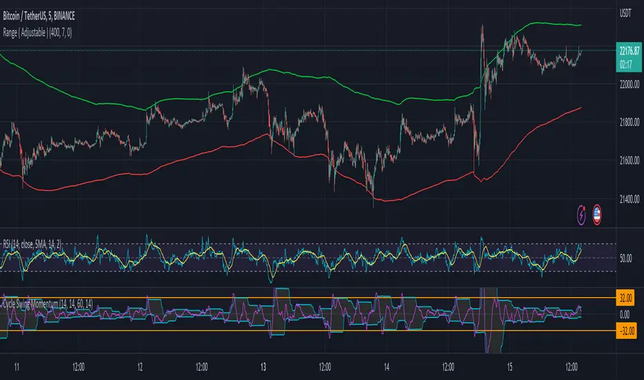644x380 pixels.
Task: Click the USDT currency label on price axis
Action: click(x=625, y=13)
